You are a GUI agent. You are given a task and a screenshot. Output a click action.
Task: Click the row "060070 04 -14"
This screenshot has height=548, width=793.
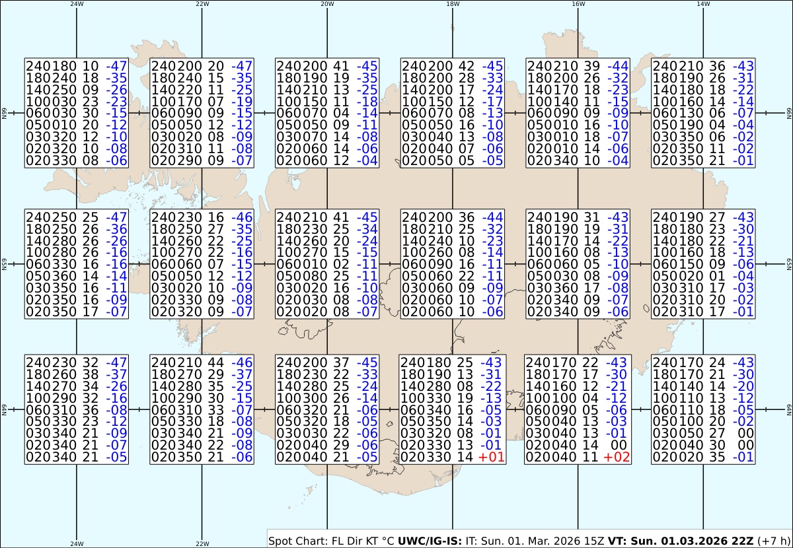[327, 113]
